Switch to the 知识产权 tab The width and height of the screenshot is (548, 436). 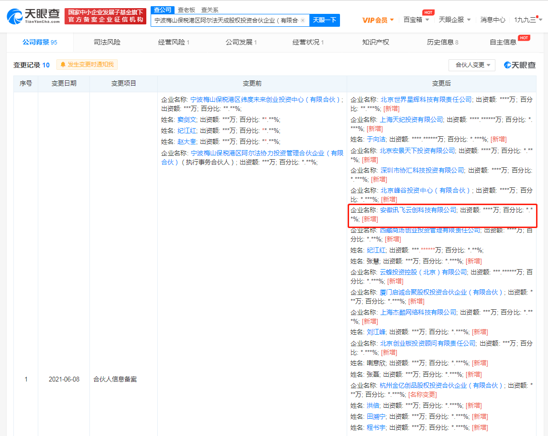(x=375, y=42)
